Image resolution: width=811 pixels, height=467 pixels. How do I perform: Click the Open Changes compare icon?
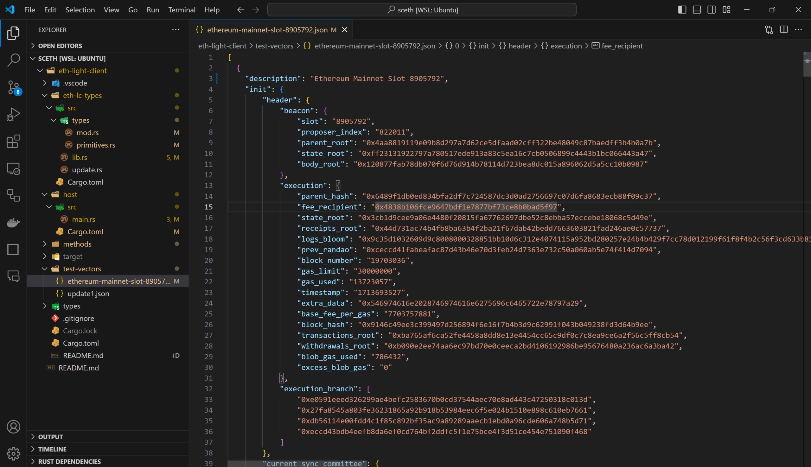pos(769,29)
